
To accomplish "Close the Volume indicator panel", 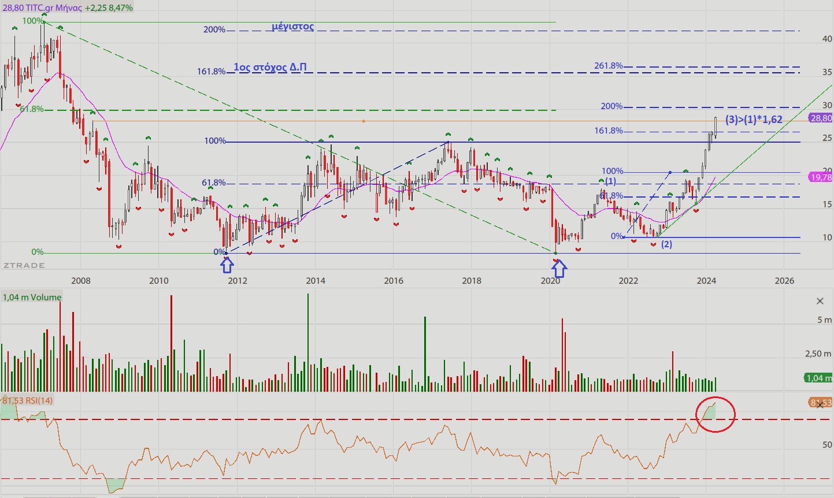I will (x=820, y=301).
